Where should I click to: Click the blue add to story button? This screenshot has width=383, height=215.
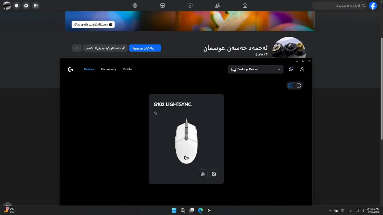(x=145, y=48)
